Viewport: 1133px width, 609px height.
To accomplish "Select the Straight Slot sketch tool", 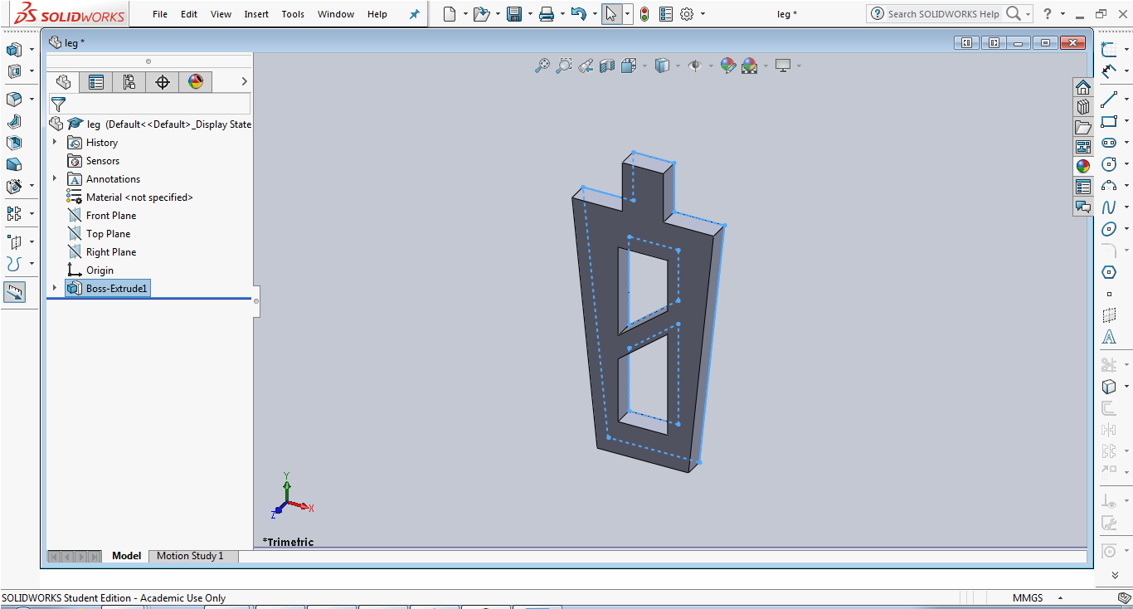I will pos(1108,143).
